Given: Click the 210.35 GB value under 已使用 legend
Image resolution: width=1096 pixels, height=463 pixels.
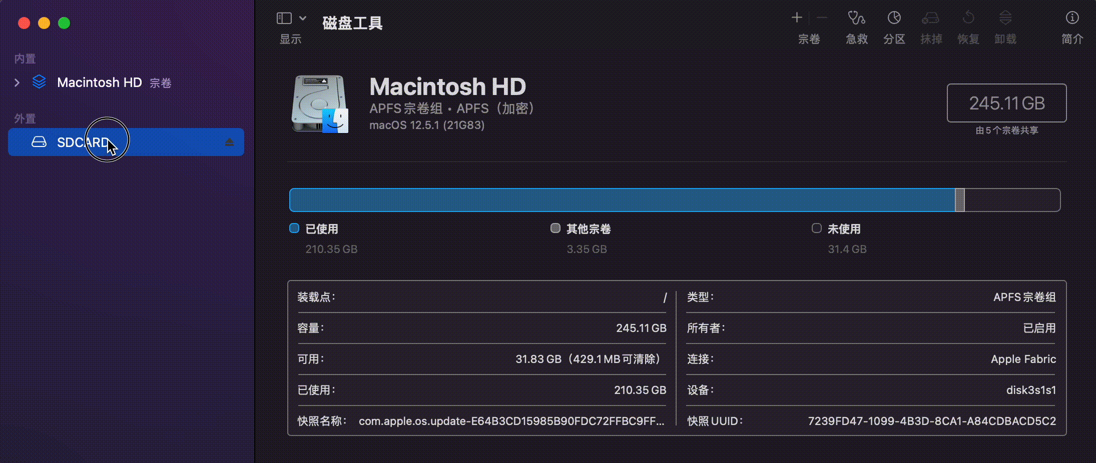Looking at the screenshot, I should pos(331,249).
